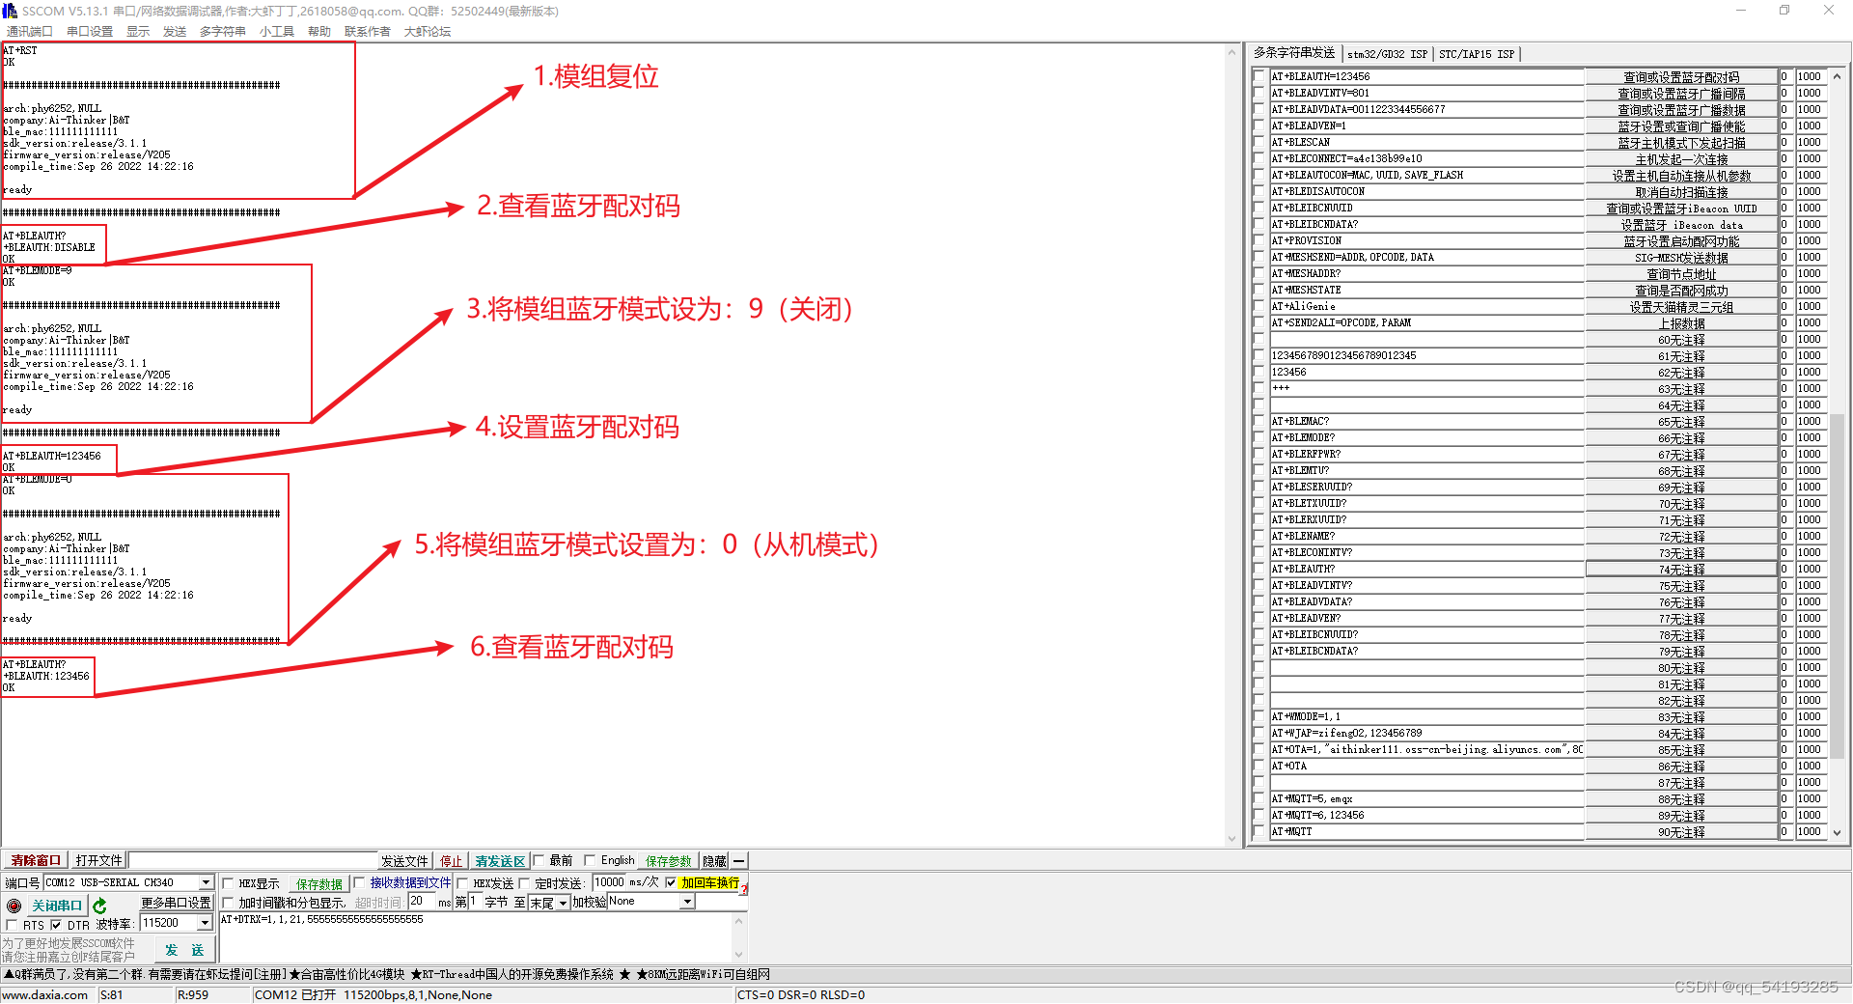1853x1004 pixels.
Task: Toggle the 最前 always-on-top checkbox
Action: 539,860
